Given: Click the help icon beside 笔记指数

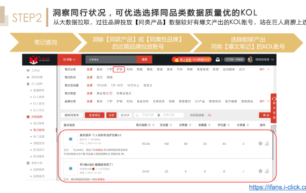Looking at the screenshot, I should pyautogui.click(x=149, y=125).
